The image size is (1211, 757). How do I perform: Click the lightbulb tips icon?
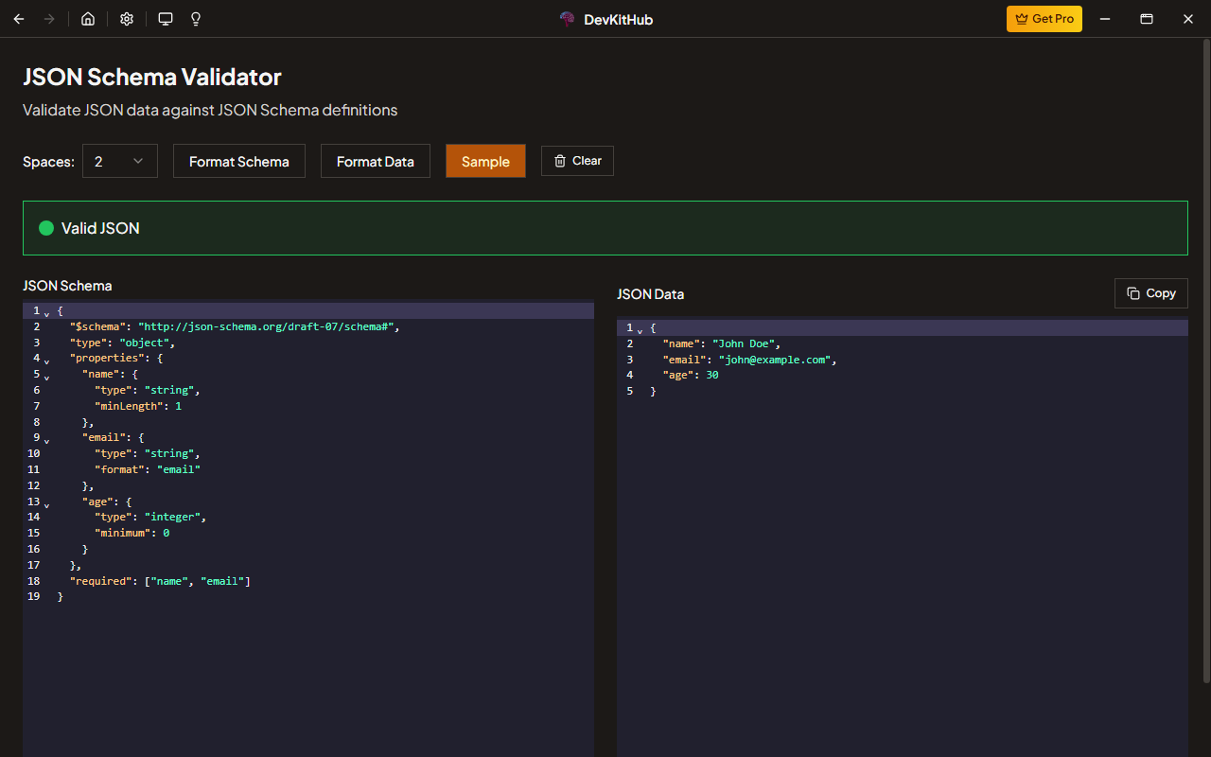tap(196, 19)
